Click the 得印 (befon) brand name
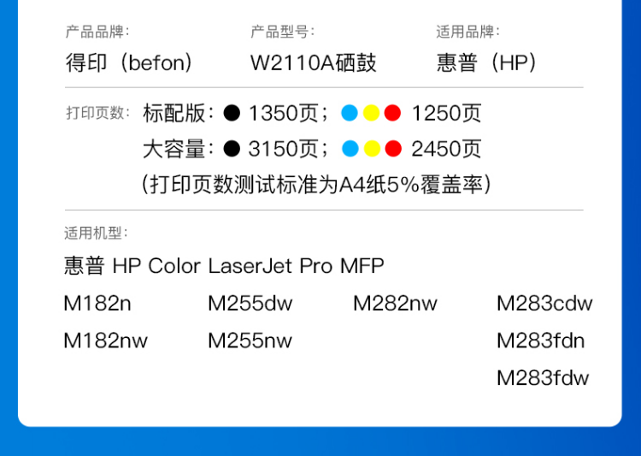The width and height of the screenshot is (641, 456). click(129, 62)
